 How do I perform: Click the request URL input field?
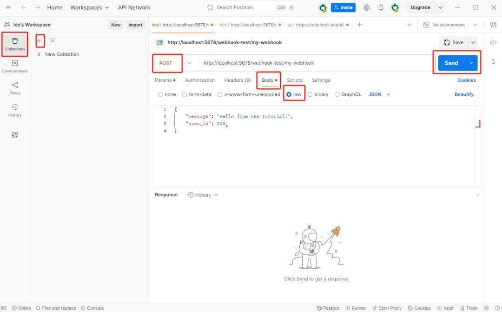(317, 63)
